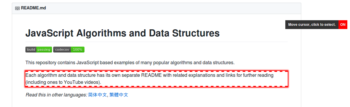
Task: Select the JavaScript Algorithms and Data Structures heading
Action: tap(123, 33)
